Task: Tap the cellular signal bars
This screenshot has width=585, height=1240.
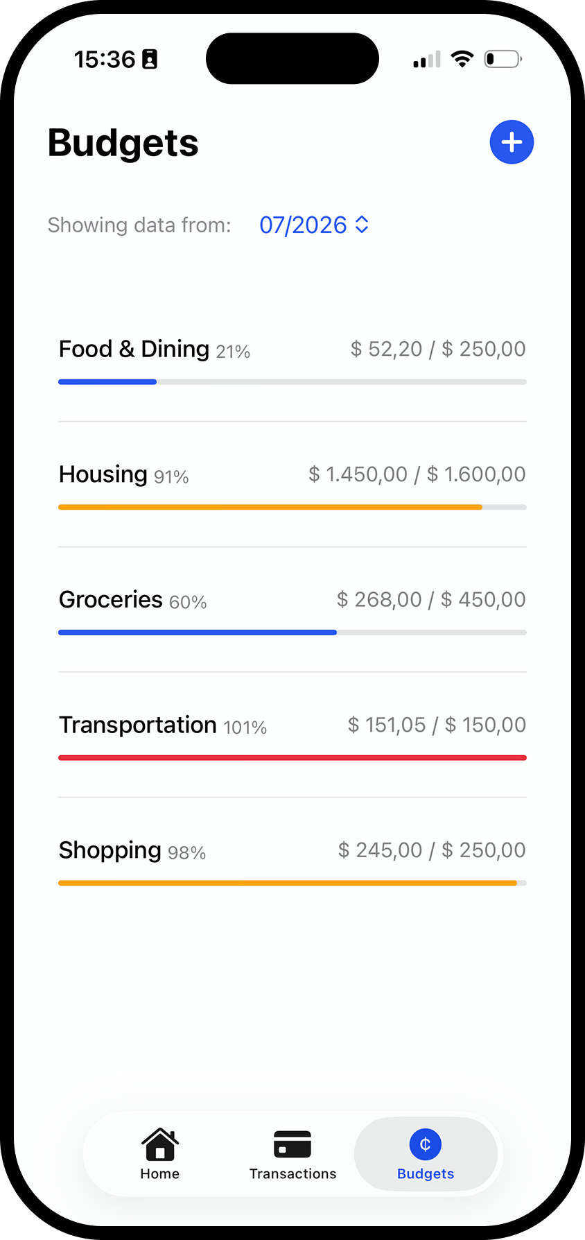Action: [x=427, y=60]
